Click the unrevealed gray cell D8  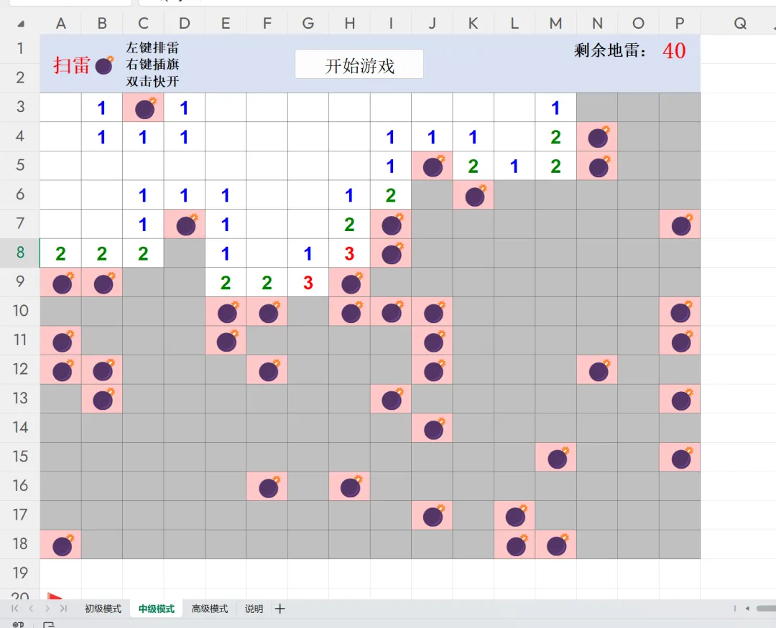pos(185,253)
